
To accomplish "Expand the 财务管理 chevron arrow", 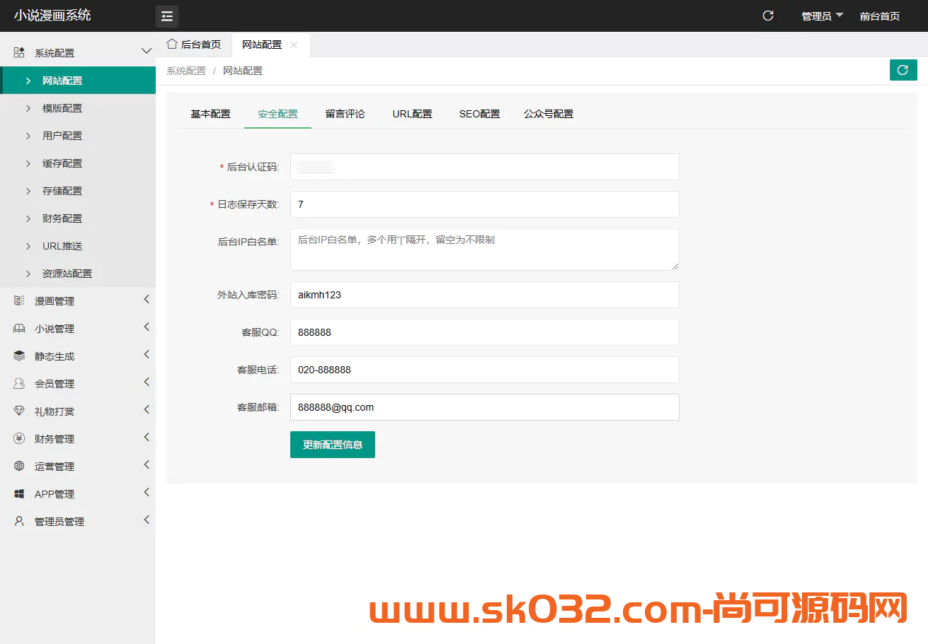I will point(147,438).
